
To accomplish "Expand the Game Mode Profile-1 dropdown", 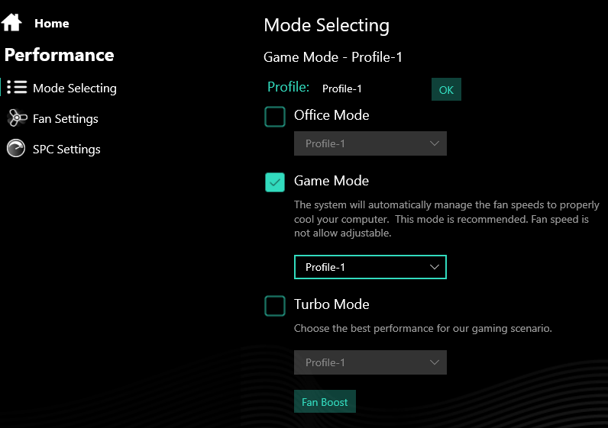I will (370, 267).
